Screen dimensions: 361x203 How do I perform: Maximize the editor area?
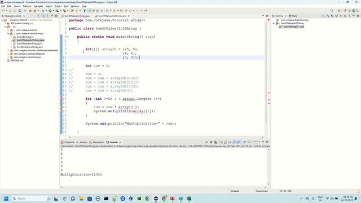(x=267, y=16)
